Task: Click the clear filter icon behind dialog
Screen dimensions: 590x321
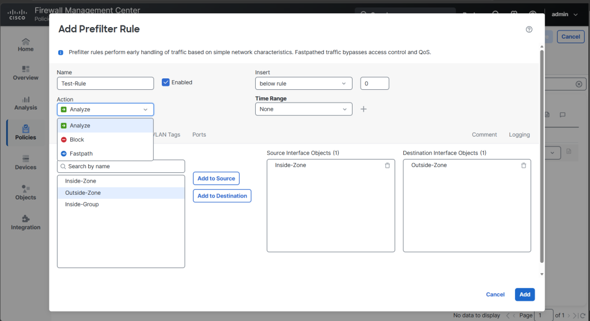Action: (x=578, y=84)
